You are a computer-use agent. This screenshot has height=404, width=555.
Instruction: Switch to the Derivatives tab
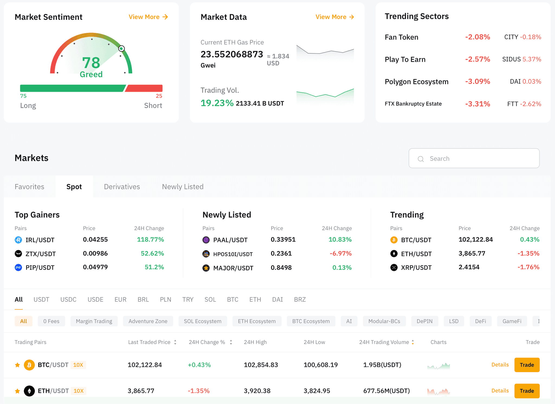pyautogui.click(x=122, y=187)
